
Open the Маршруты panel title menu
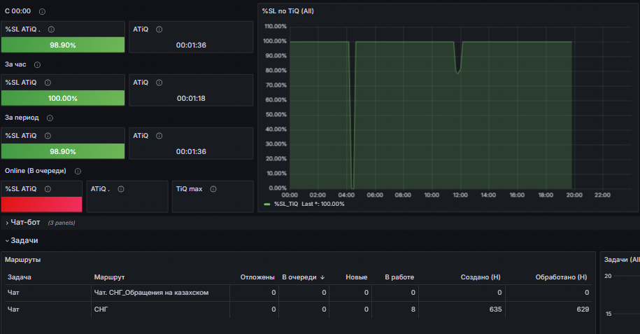[x=22, y=260]
